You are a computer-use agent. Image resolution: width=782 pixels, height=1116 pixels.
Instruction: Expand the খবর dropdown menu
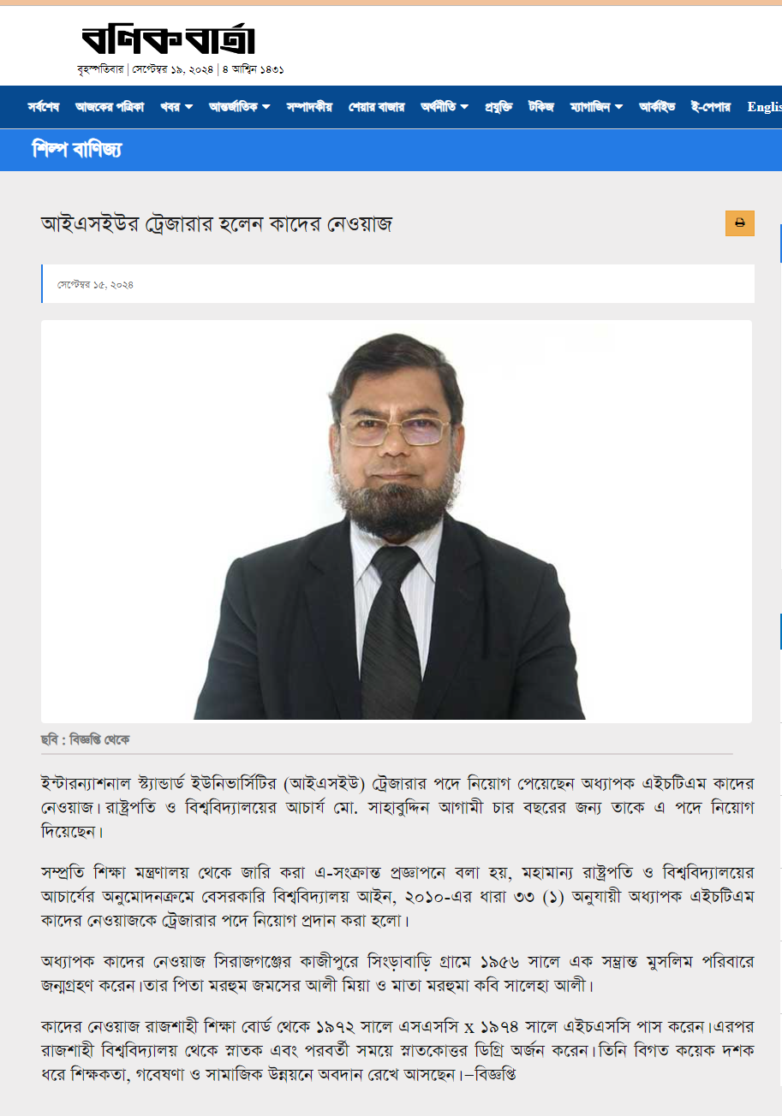176,107
